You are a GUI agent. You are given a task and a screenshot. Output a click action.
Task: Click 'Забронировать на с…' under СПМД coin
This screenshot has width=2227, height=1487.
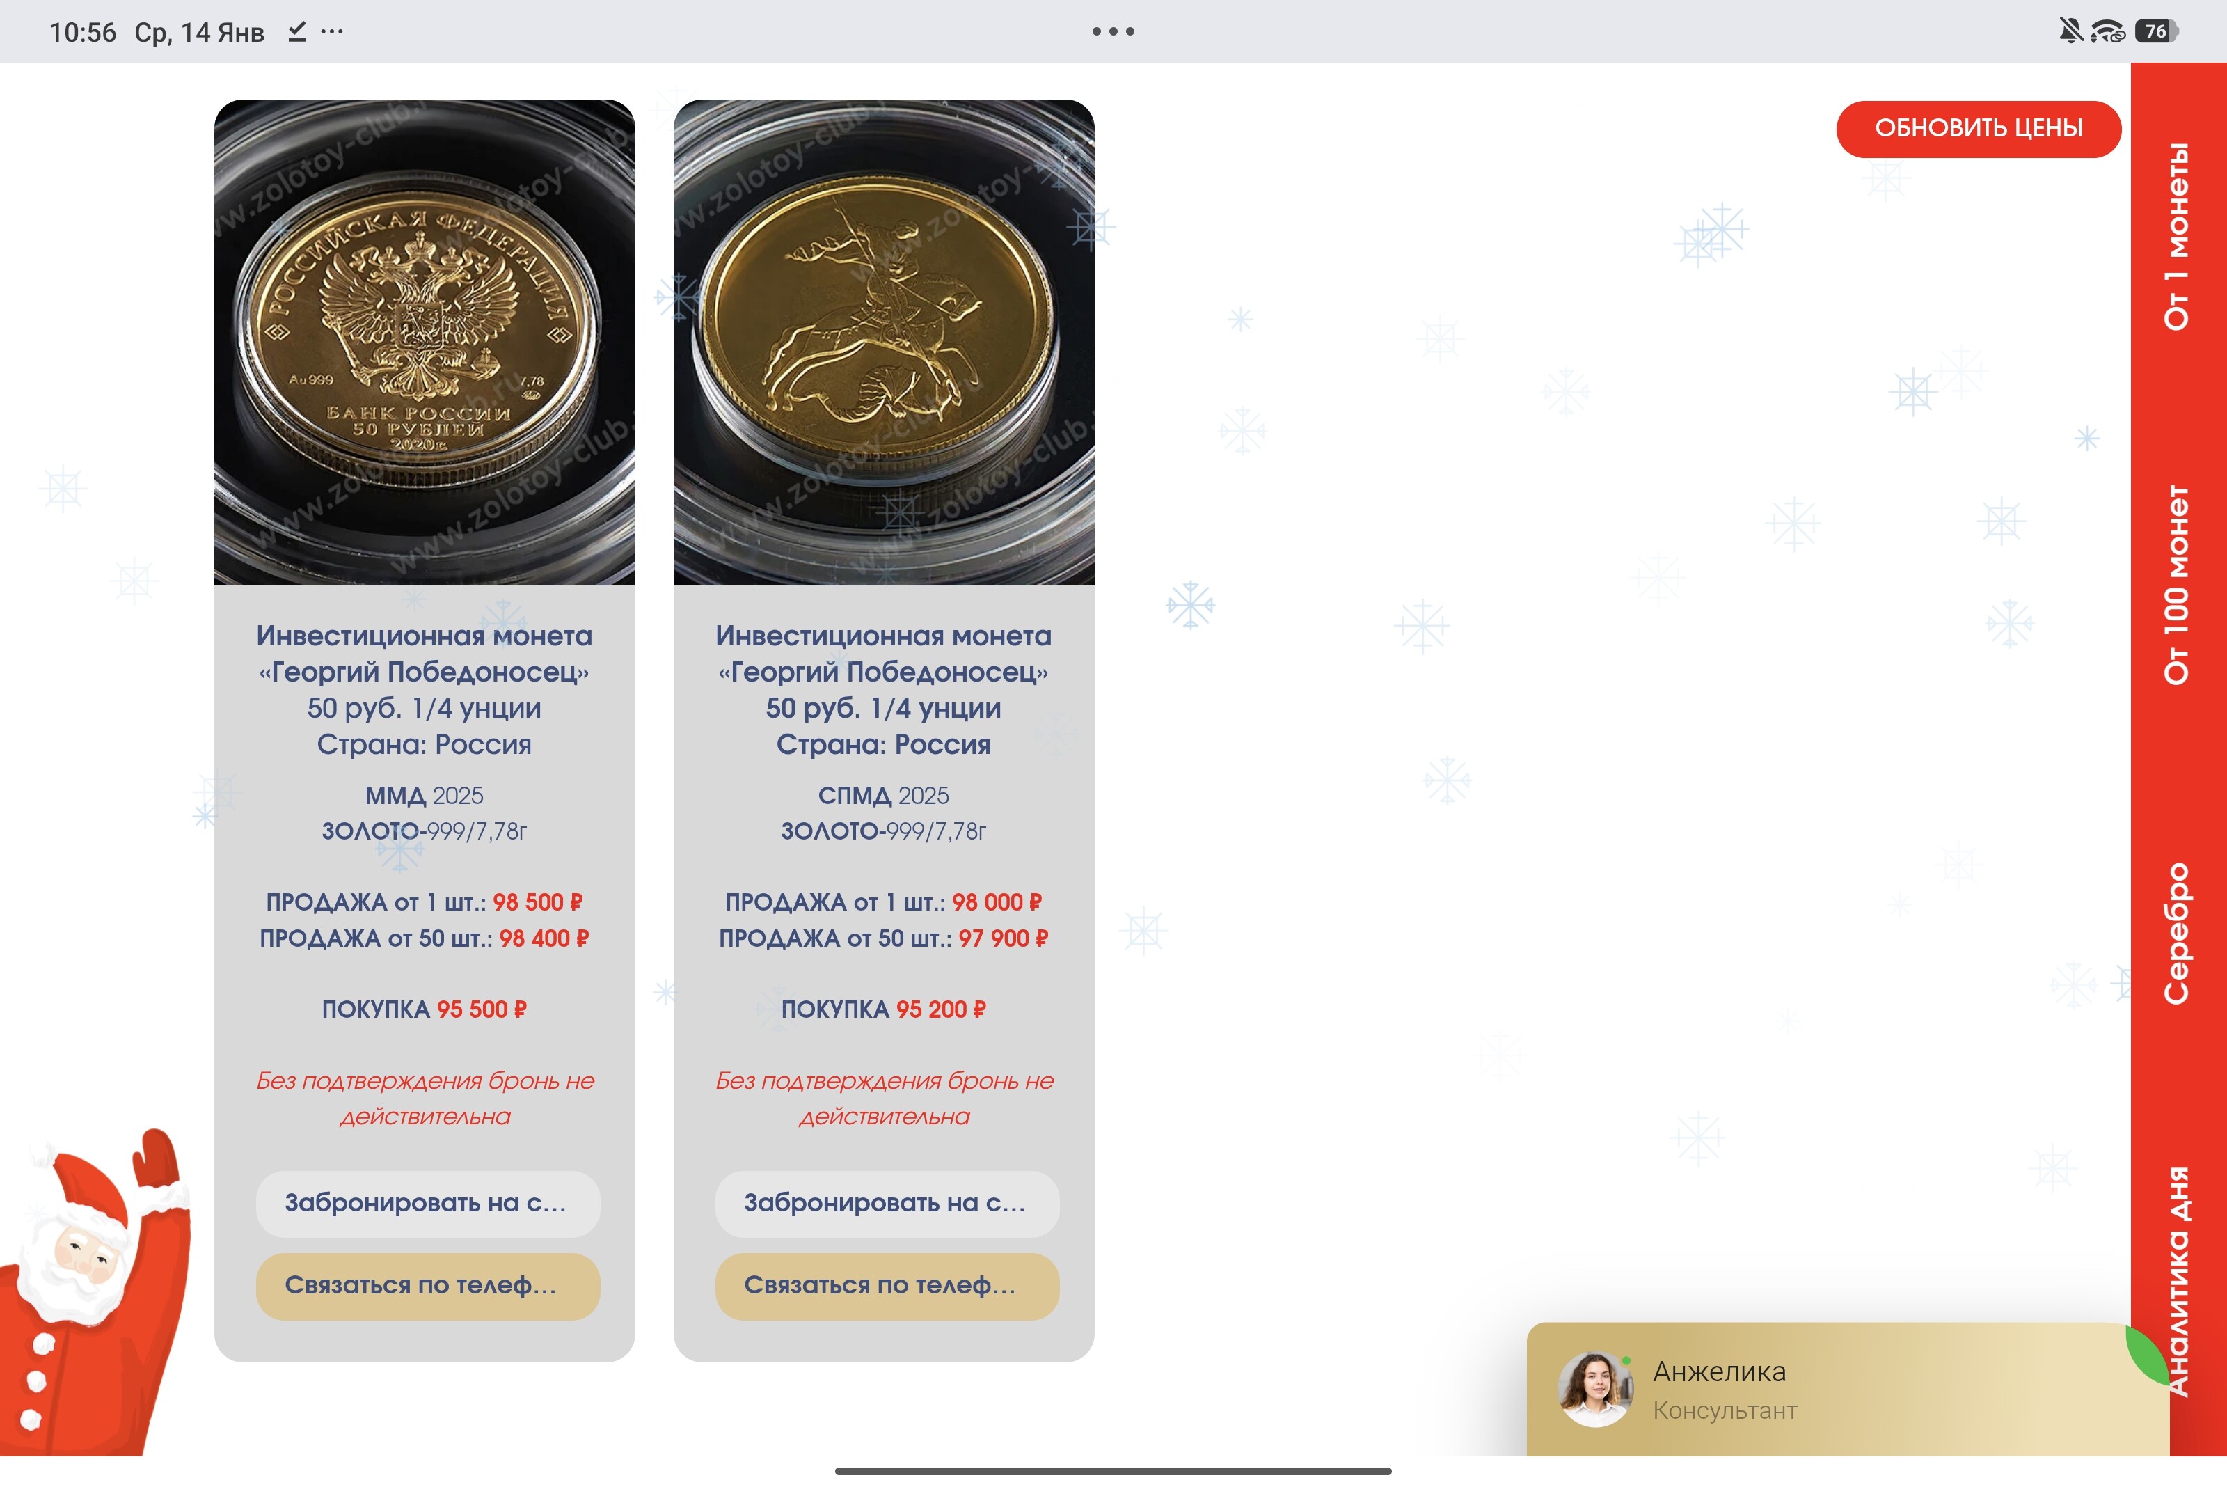[887, 1204]
